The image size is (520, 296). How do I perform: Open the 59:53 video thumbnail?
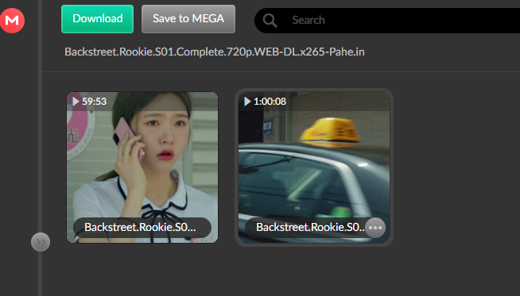(x=142, y=167)
